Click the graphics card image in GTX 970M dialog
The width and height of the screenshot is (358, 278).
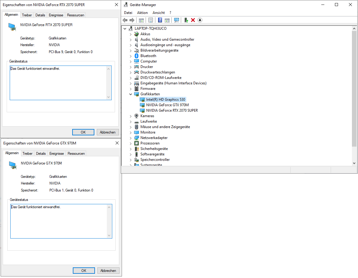tap(13, 165)
